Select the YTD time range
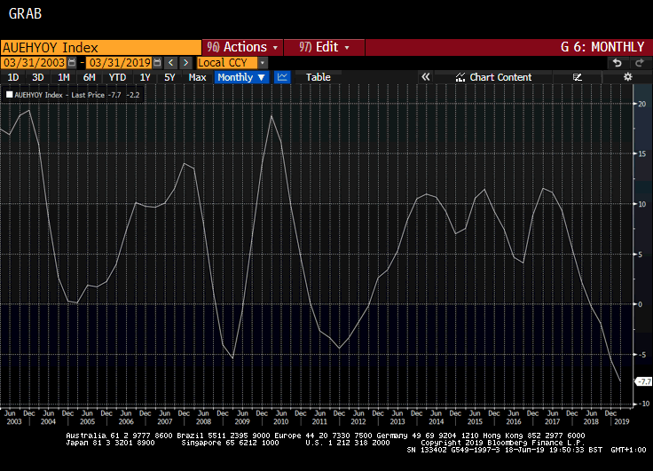653x471 pixels. pyautogui.click(x=117, y=77)
